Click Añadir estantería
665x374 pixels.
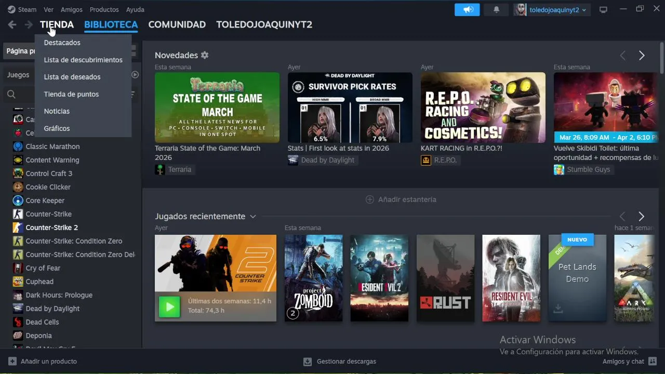(x=401, y=199)
